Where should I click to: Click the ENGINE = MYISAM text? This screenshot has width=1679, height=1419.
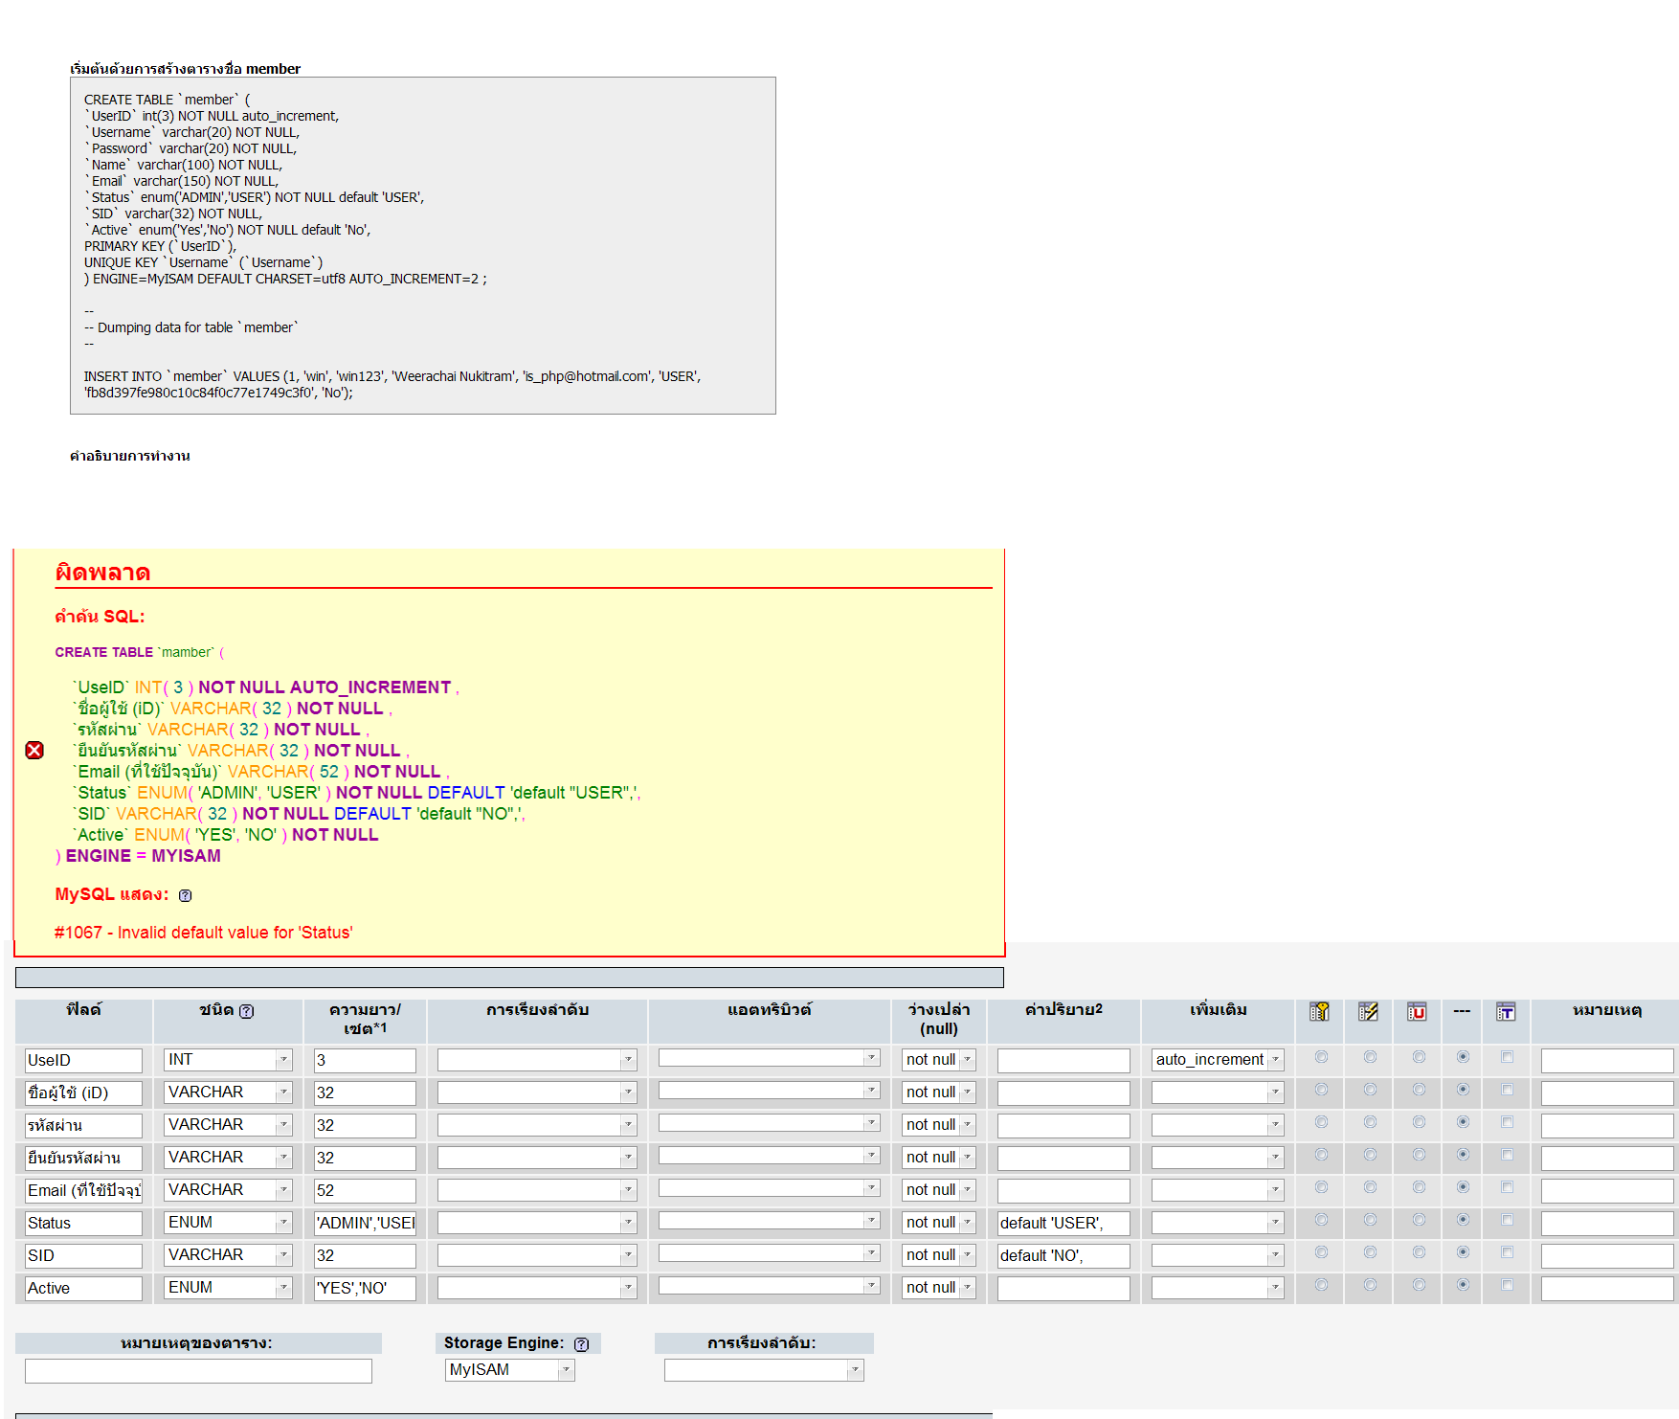click(143, 856)
